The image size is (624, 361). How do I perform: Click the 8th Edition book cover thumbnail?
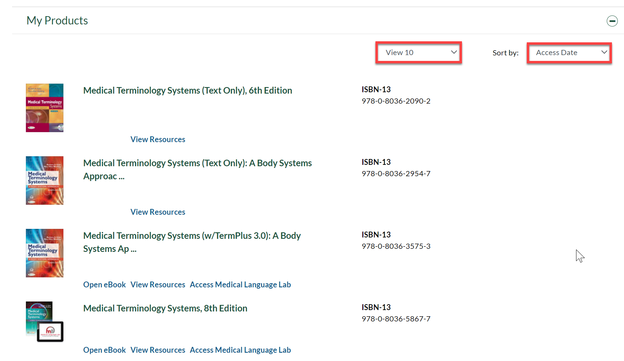[x=44, y=321]
